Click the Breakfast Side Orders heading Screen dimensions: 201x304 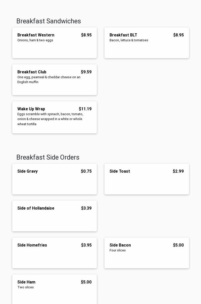pos(48,157)
